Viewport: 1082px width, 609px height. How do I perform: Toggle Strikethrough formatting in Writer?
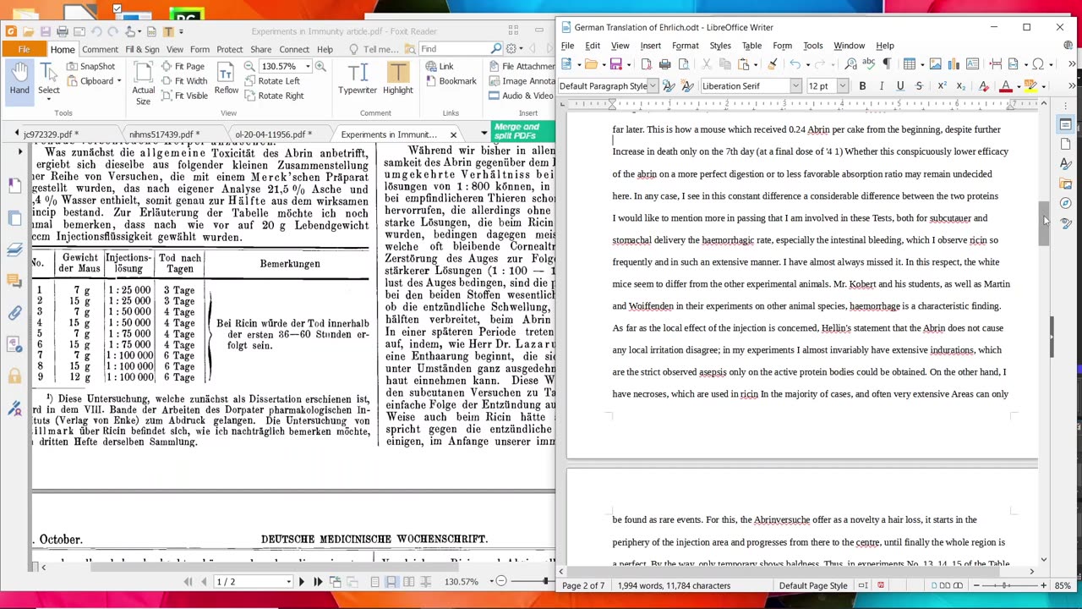(x=919, y=86)
